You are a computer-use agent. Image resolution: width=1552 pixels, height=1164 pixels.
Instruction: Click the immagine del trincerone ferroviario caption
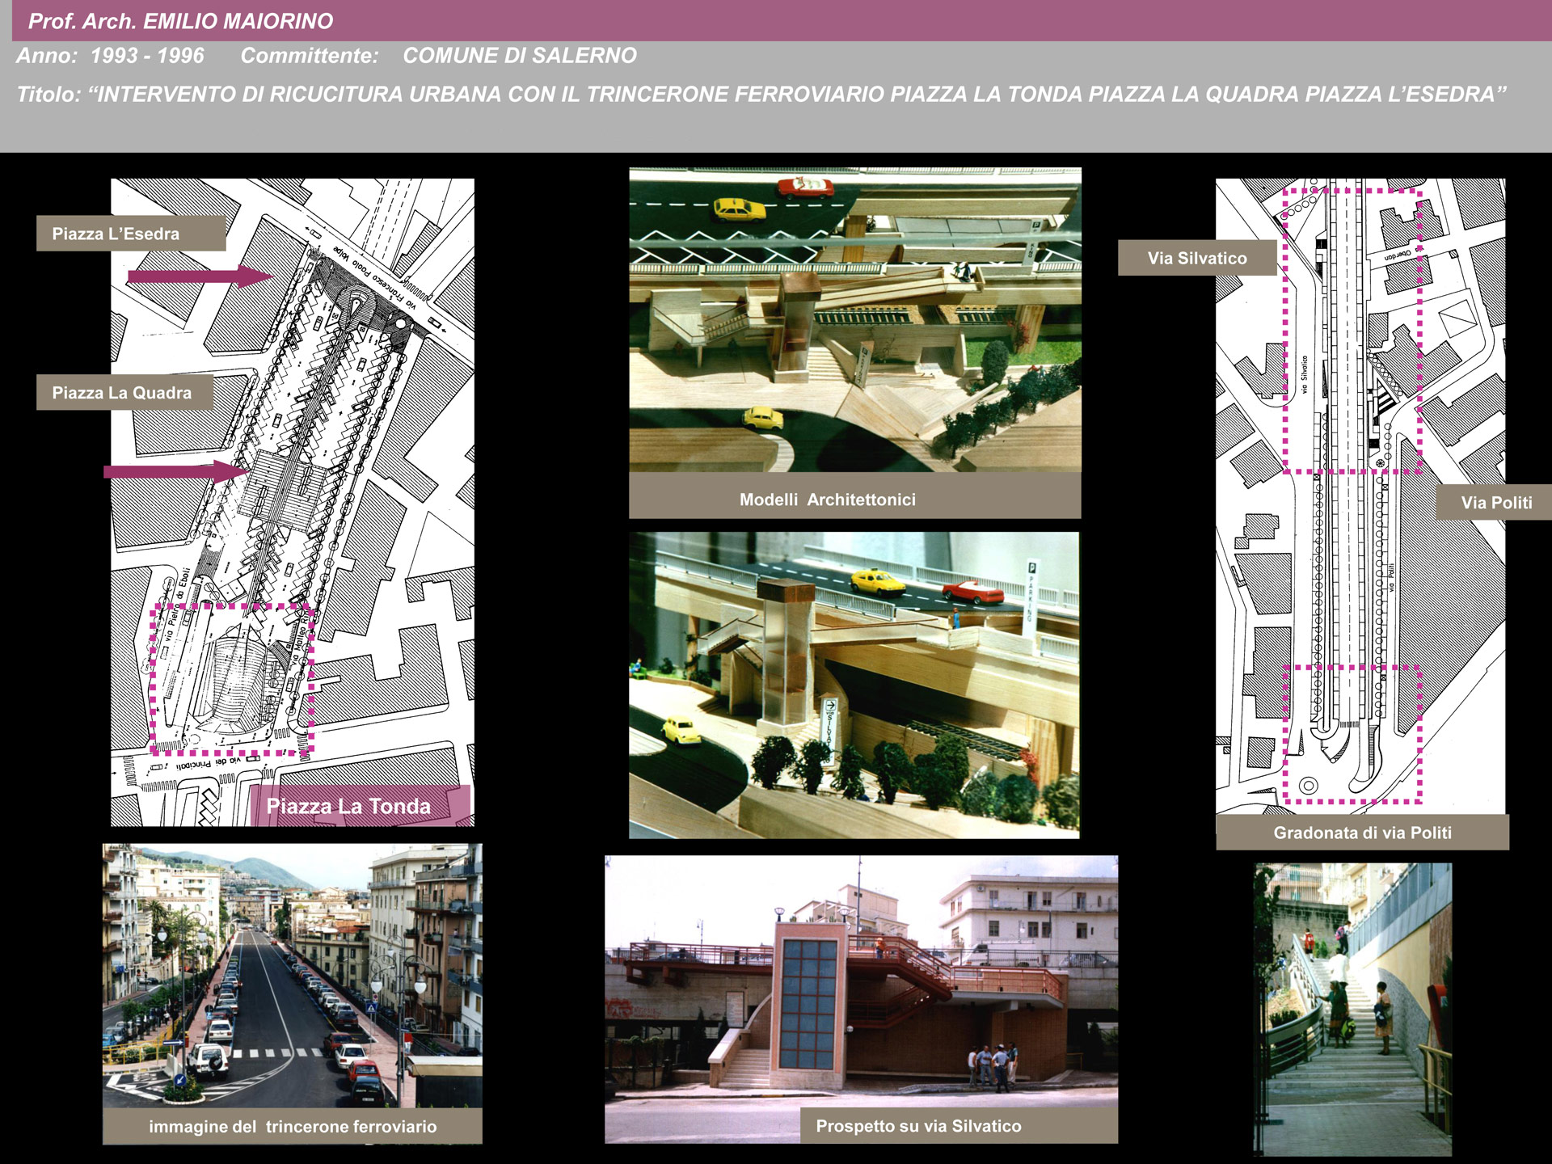tap(292, 1126)
